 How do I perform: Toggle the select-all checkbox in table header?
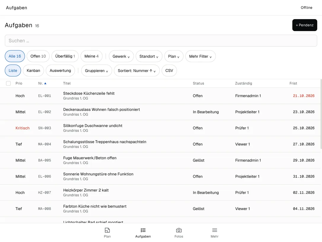point(8,83)
